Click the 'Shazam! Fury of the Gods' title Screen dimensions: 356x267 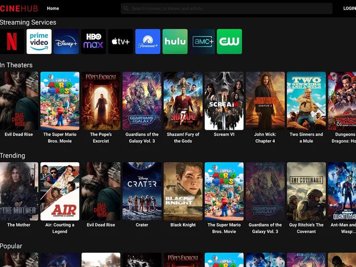pos(183,138)
